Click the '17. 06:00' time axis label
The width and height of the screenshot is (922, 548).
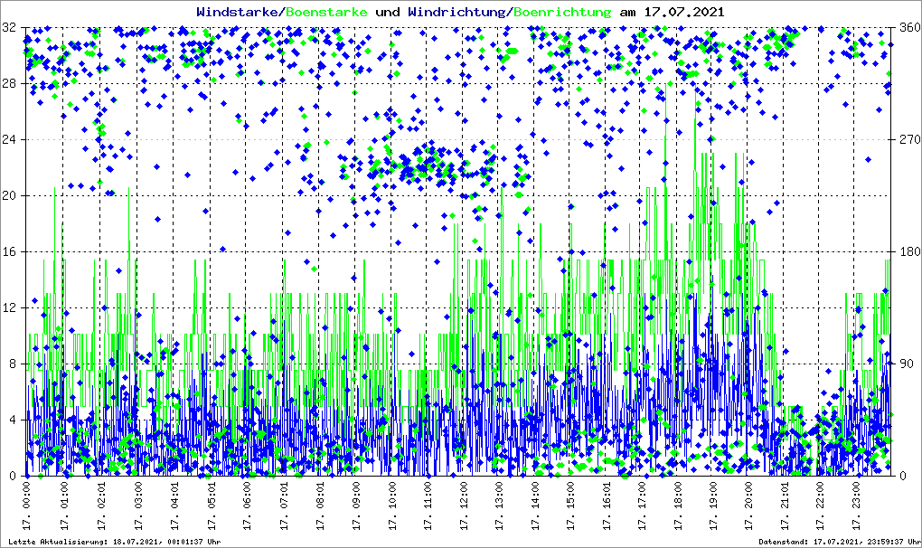pyautogui.click(x=247, y=505)
